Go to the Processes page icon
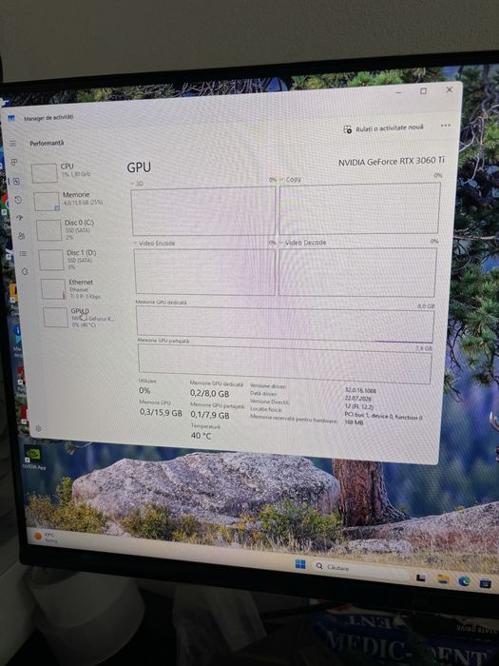Screen dimensions: 499x666 (x=14, y=163)
